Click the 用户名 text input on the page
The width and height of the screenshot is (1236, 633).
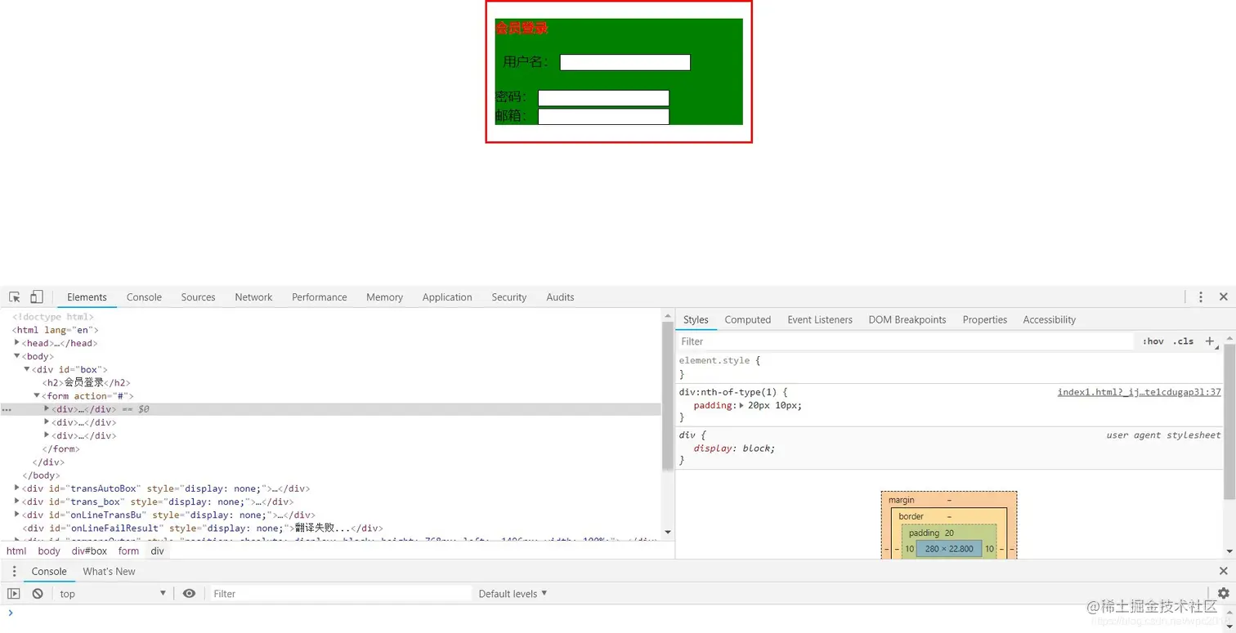click(x=625, y=62)
